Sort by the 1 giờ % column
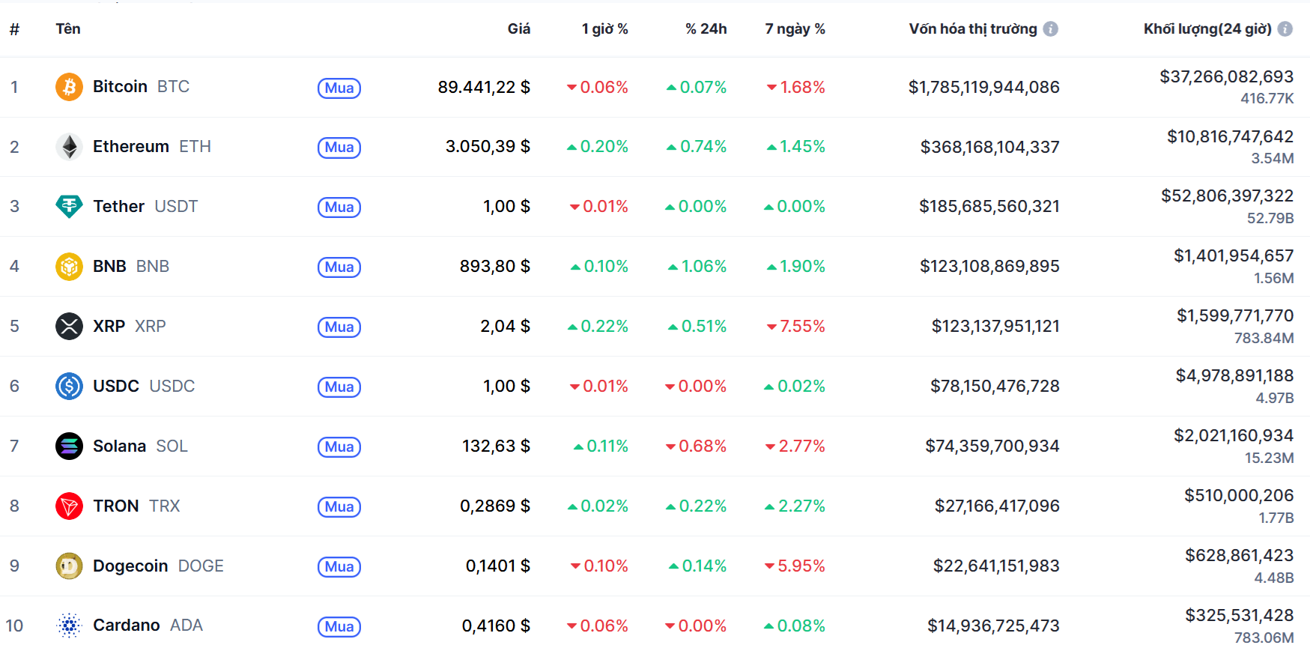This screenshot has height=654, width=1310. click(605, 28)
